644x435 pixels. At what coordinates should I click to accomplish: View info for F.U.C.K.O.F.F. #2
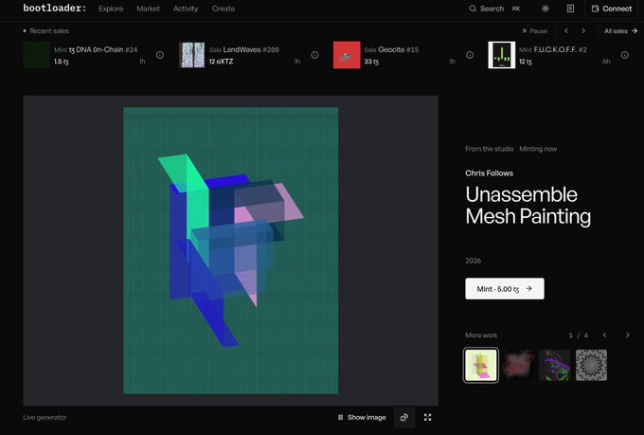[625, 55]
